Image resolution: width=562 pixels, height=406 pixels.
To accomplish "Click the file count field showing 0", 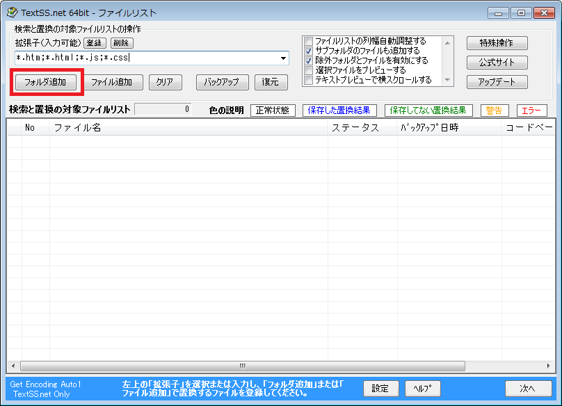I will coord(163,109).
